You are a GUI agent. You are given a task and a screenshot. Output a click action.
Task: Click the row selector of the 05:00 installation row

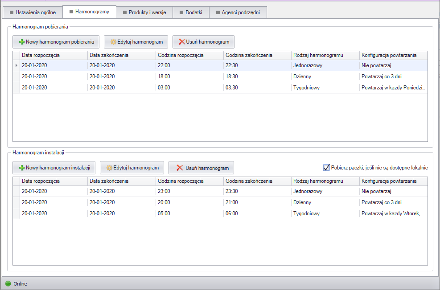pyautogui.click(x=16, y=213)
